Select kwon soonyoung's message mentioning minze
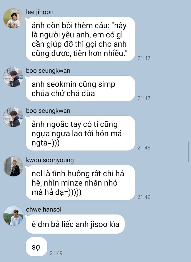191x262 pixels. (80, 182)
